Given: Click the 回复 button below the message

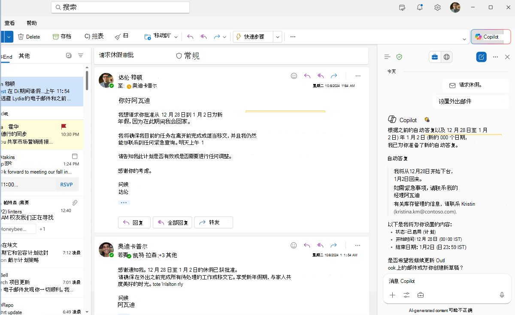Looking at the screenshot, I should (x=134, y=222).
